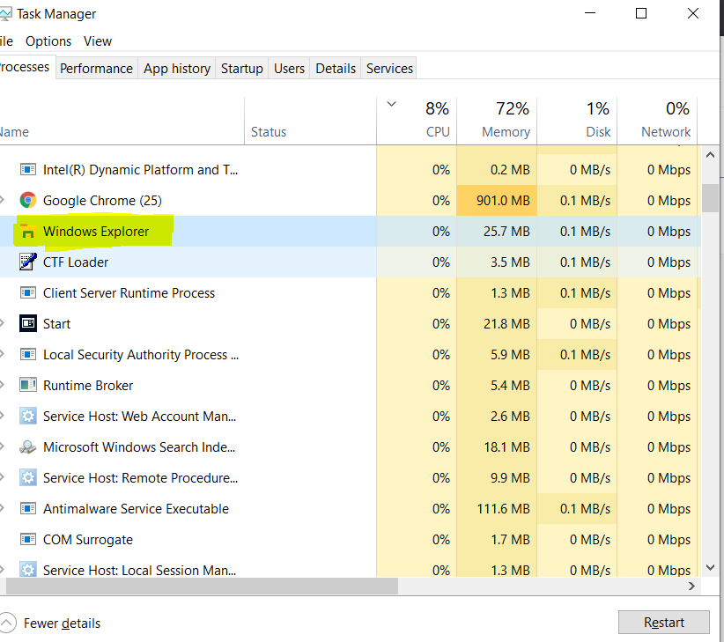Click the Start process icon

(27, 323)
